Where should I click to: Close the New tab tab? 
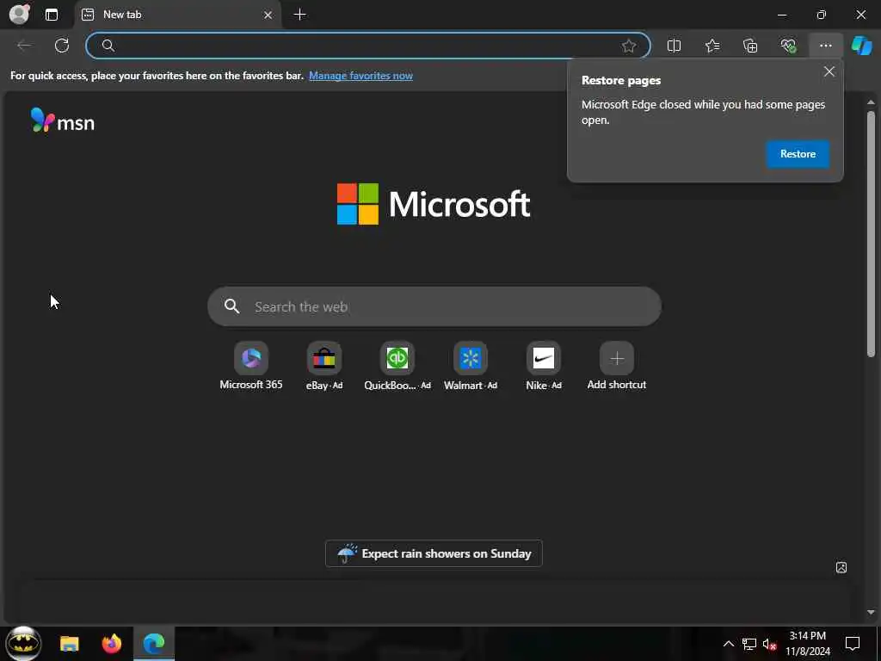pyautogui.click(x=268, y=15)
